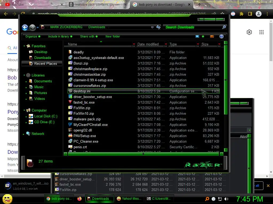Select the driver_booster_setup.exe icon
The height and width of the screenshot is (204, 273).
70,96
